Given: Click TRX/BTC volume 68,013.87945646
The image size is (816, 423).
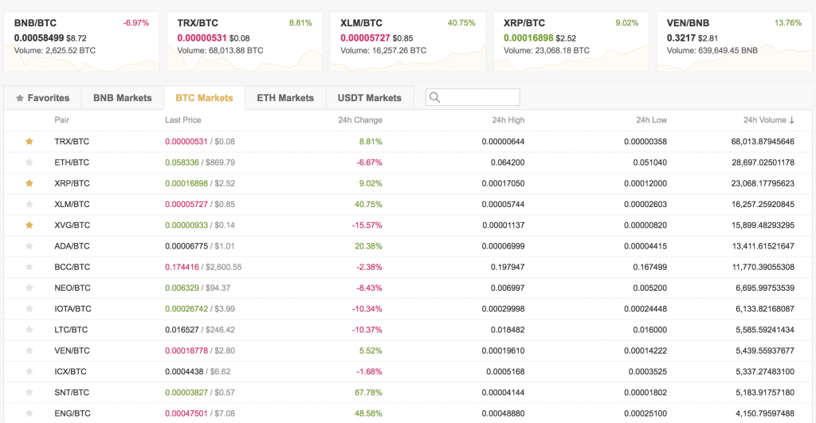Looking at the screenshot, I should [763, 142].
